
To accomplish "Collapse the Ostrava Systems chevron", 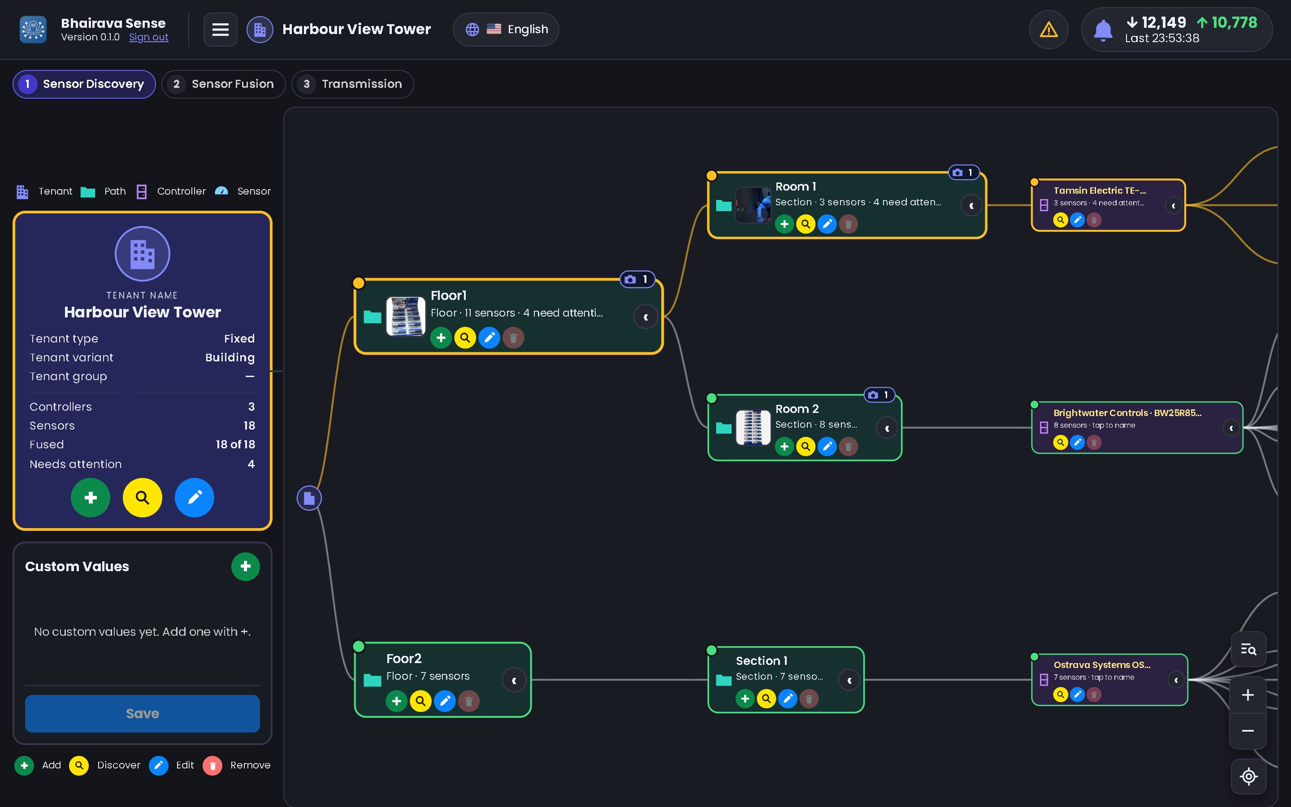I will click(x=1176, y=680).
